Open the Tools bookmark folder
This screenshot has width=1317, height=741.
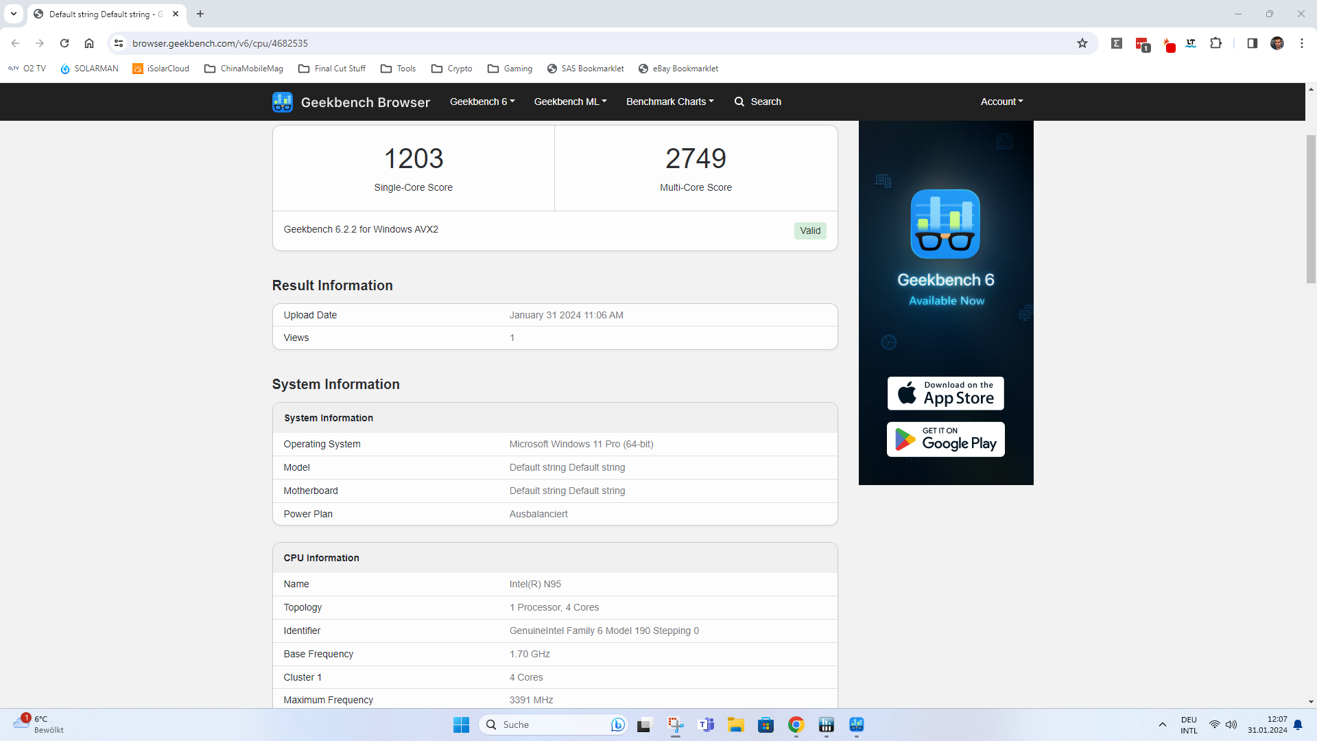click(399, 69)
